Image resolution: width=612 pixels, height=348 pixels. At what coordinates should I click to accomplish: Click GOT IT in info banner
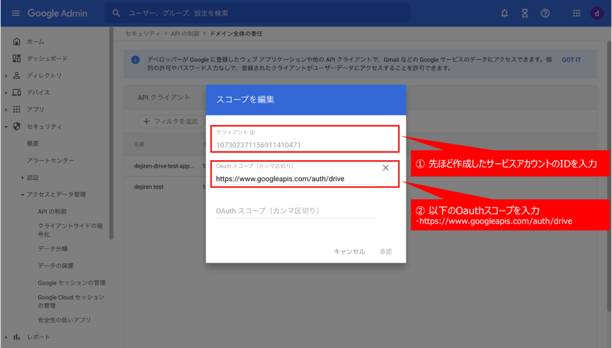571,60
